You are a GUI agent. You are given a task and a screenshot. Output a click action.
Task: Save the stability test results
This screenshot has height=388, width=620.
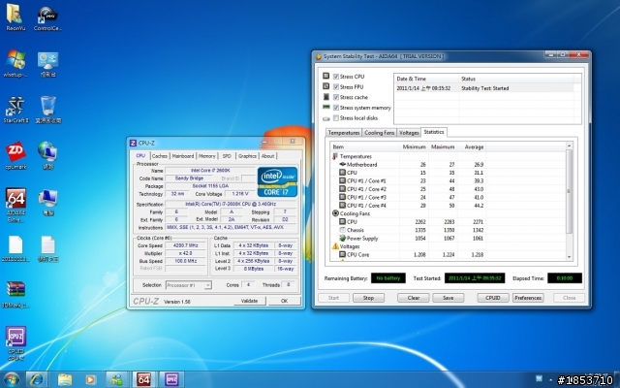[x=448, y=298]
